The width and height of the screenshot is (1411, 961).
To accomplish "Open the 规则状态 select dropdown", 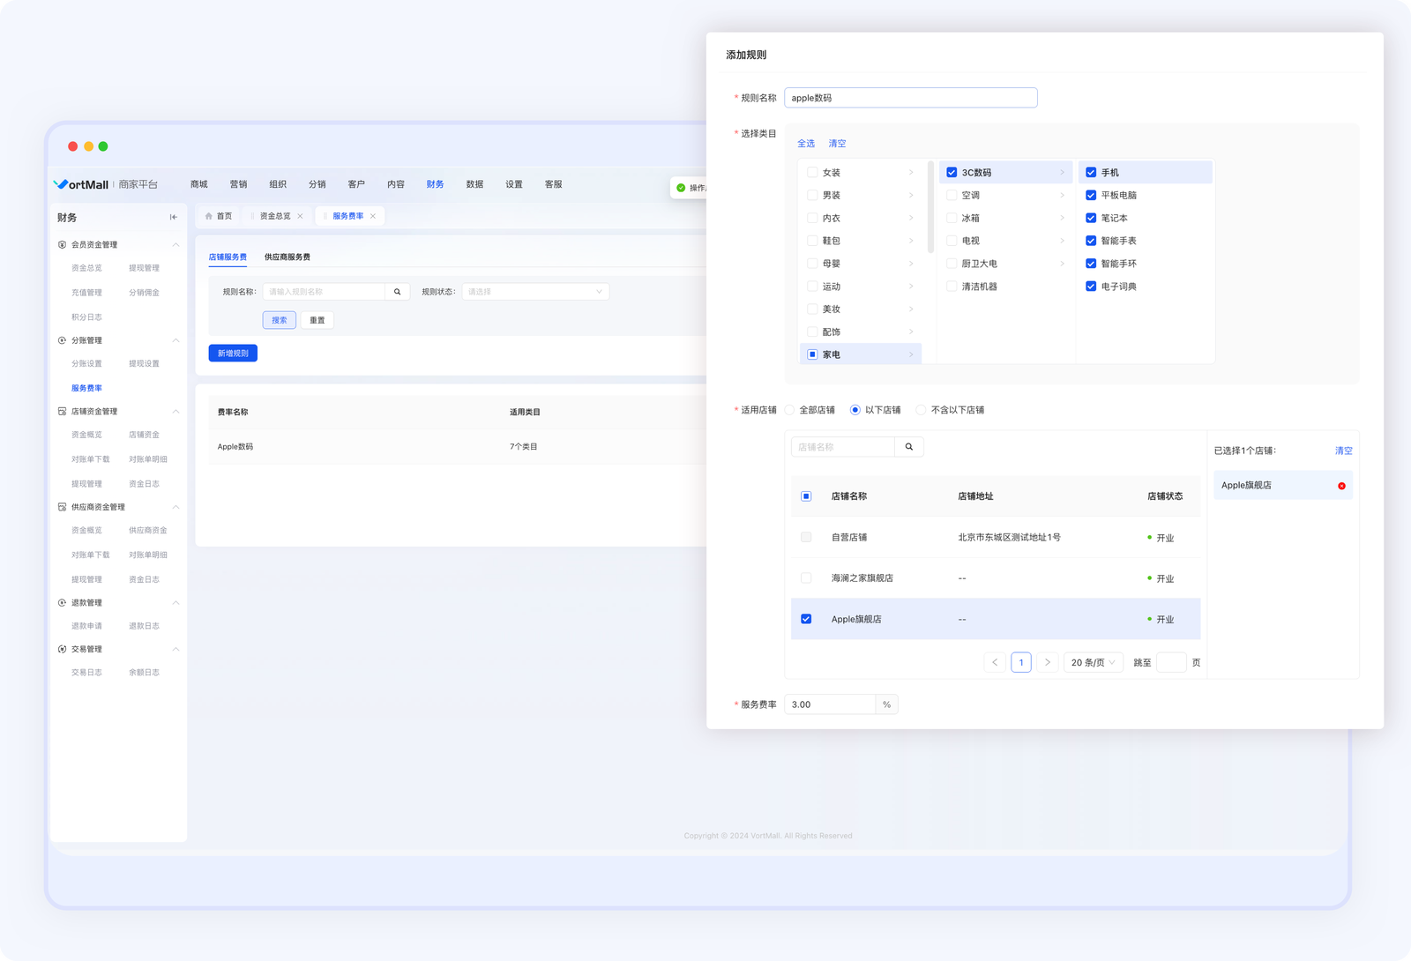I will point(535,292).
